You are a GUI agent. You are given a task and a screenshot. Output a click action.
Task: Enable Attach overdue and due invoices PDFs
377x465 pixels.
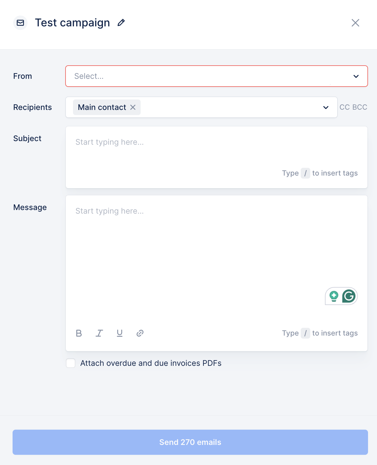pyautogui.click(x=71, y=363)
